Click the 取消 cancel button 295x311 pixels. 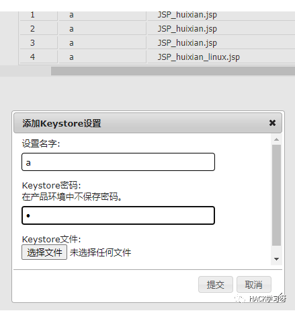(x=254, y=285)
